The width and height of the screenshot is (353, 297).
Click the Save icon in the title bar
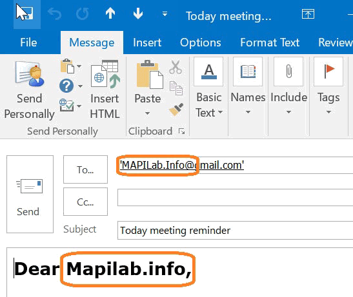pos(27,14)
